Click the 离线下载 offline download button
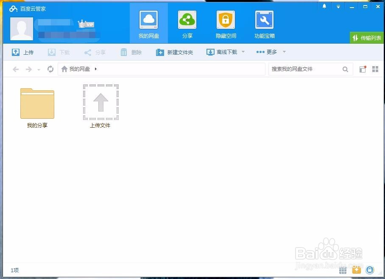Image resolution: width=385 pixels, height=279 pixels. pos(222,52)
